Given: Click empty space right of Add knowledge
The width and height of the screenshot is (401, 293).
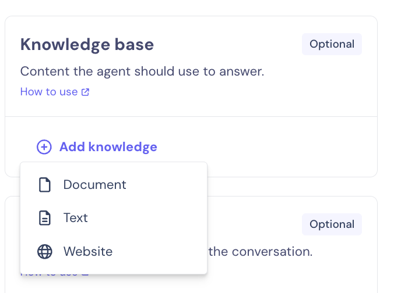Looking at the screenshot, I should (262, 147).
